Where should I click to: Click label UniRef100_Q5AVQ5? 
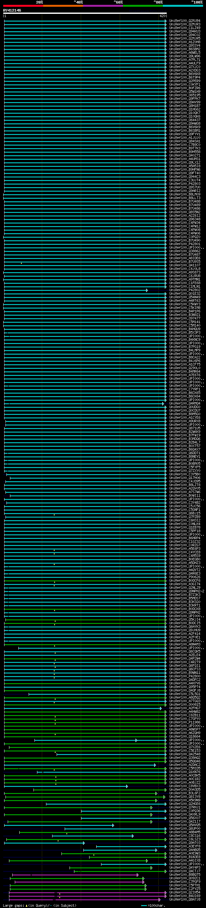click(185, 825)
